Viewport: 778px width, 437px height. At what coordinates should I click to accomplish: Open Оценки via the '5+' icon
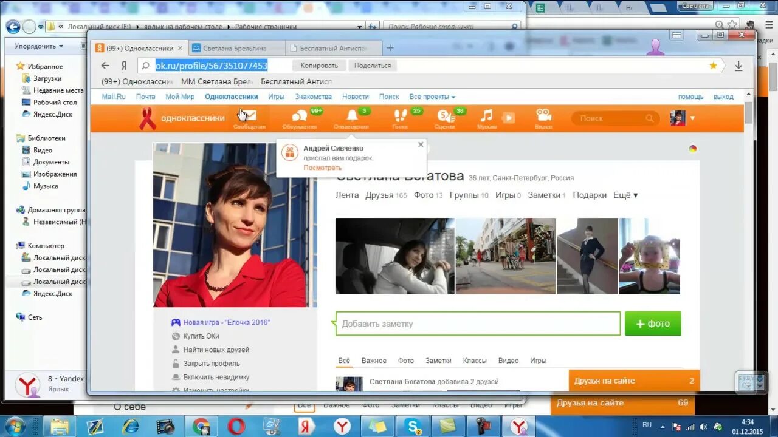coord(444,116)
